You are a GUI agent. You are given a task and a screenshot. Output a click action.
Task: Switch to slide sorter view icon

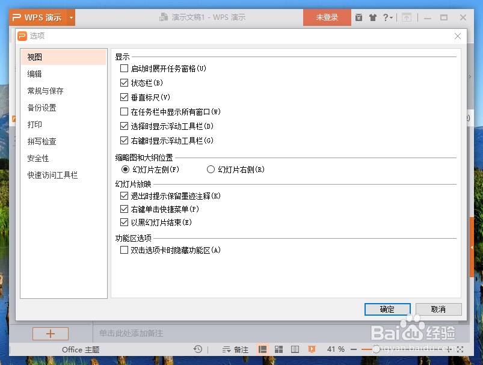click(278, 349)
